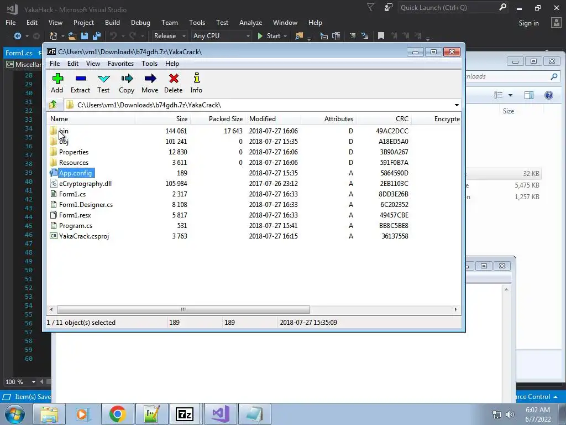
Task: Click Open File icon in Visual Studio
Action: pyautogui.click(x=72, y=36)
